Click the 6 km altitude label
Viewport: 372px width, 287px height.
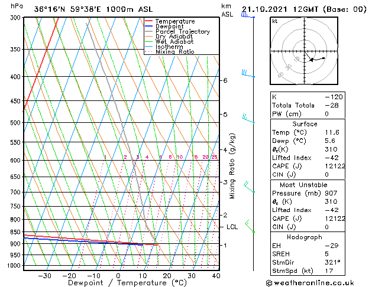225,80
